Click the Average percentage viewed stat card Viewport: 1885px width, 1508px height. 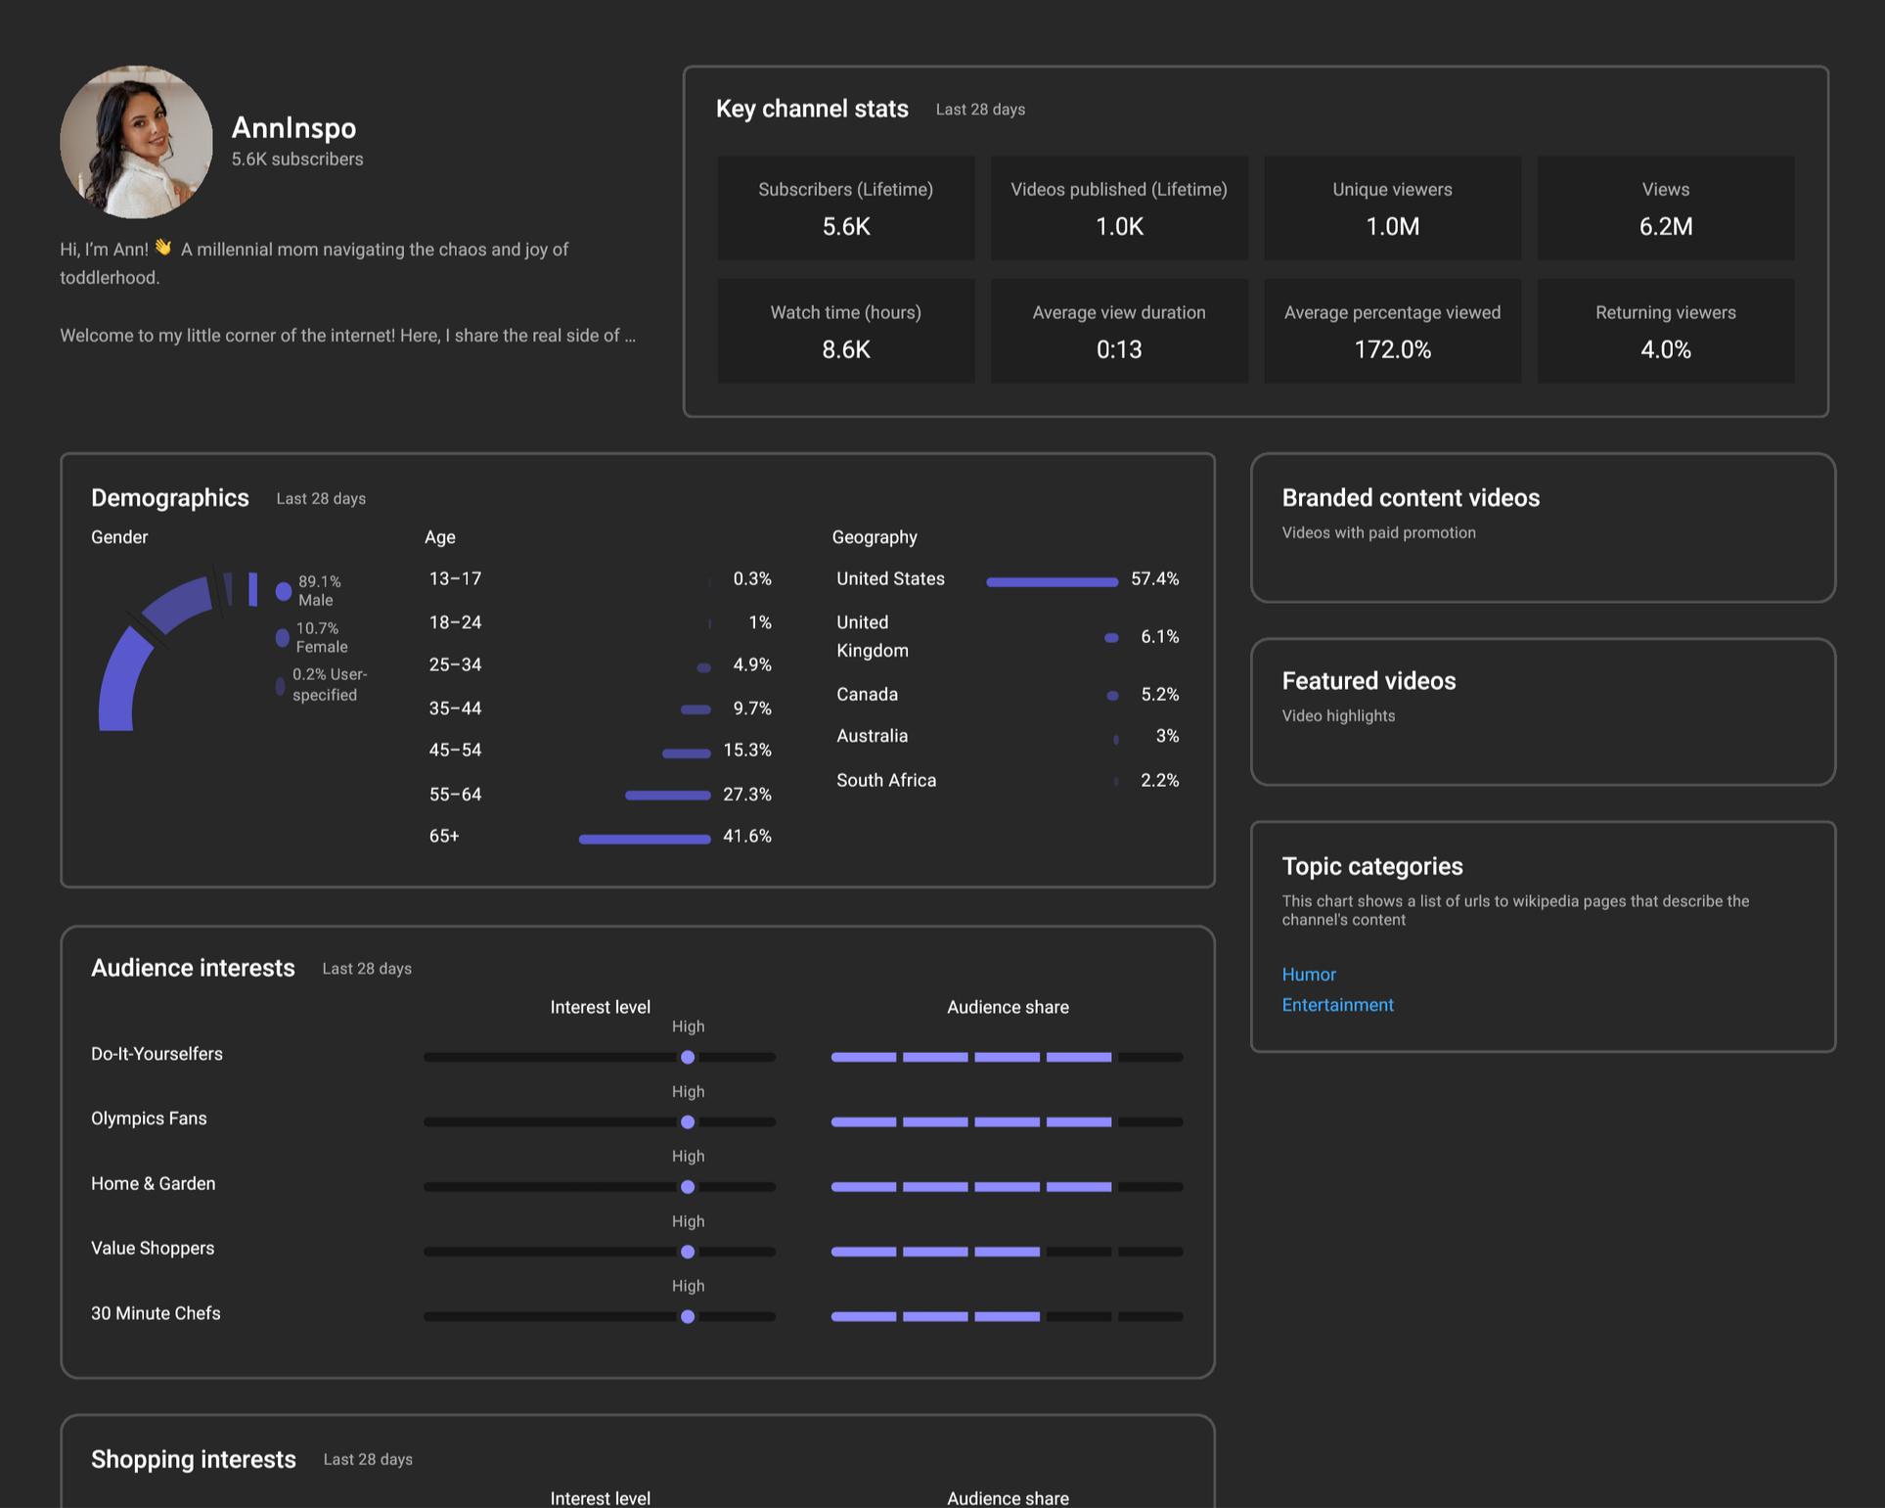coord(1392,331)
